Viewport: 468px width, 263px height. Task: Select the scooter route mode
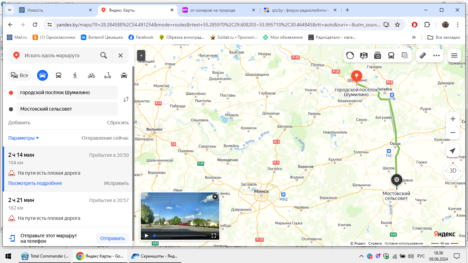point(108,75)
